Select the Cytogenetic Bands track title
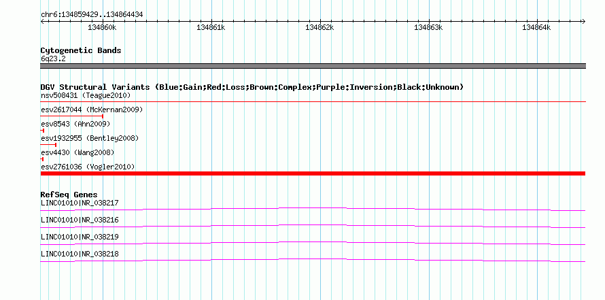The image size is (605, 300). pos(81,50)
